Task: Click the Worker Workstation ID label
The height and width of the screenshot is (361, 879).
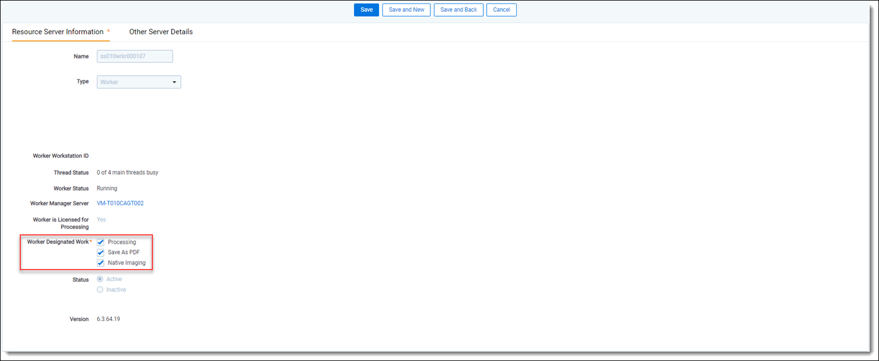Action: point(60,156)
